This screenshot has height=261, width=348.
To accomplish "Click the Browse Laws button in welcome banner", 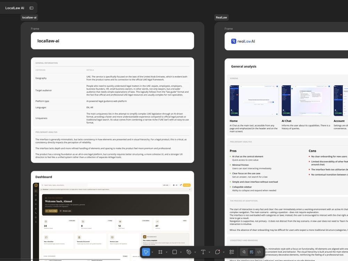I will point(65,211).
